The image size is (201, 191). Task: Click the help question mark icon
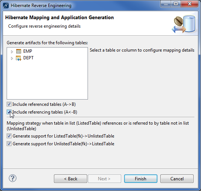click(13, 178)
